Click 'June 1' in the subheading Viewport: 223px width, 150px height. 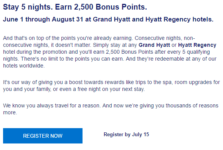click(x=13, y=19)
